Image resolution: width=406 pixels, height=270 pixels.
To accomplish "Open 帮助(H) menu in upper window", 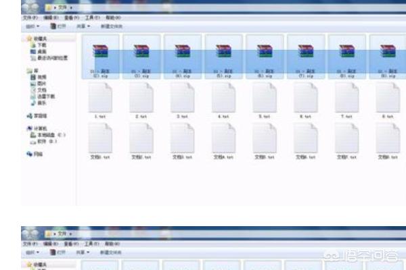I will click(113, 18).
